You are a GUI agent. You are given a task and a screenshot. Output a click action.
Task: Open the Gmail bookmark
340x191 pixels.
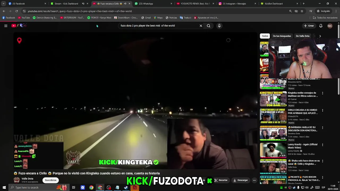pos(146,18)
